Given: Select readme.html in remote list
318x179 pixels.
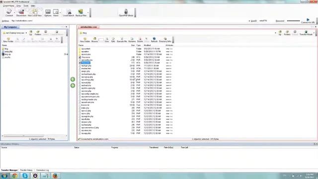Looking at the screenshot, I should coord(86,69).
